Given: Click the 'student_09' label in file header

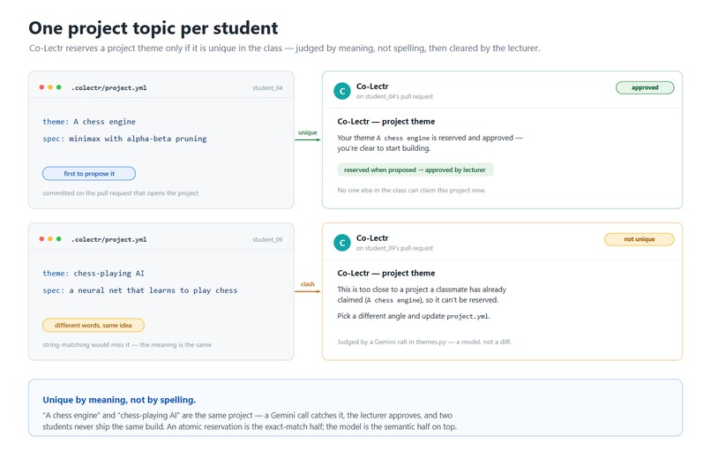Looking at the screenshot, I should click(267, 239).
